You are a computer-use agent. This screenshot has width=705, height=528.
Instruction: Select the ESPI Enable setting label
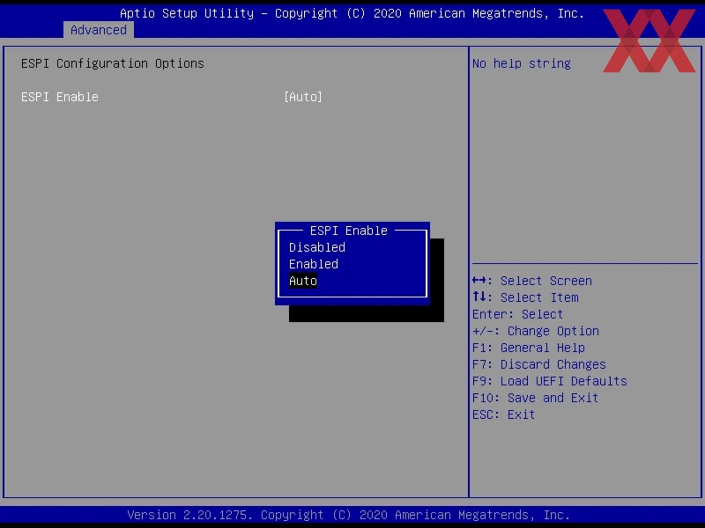coord(60,97)
